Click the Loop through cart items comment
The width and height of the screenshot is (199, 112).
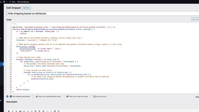[x=28, y=57]
